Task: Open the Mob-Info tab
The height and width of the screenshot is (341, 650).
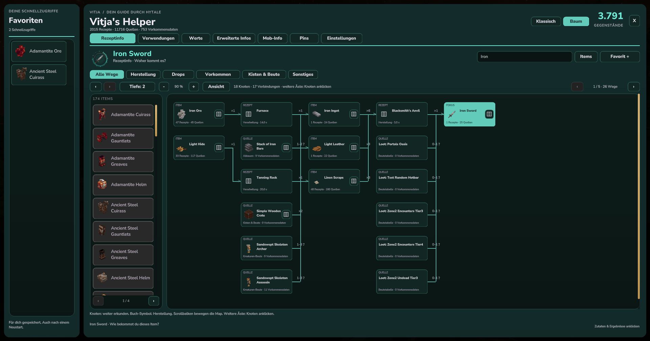Action: (273, 38)
